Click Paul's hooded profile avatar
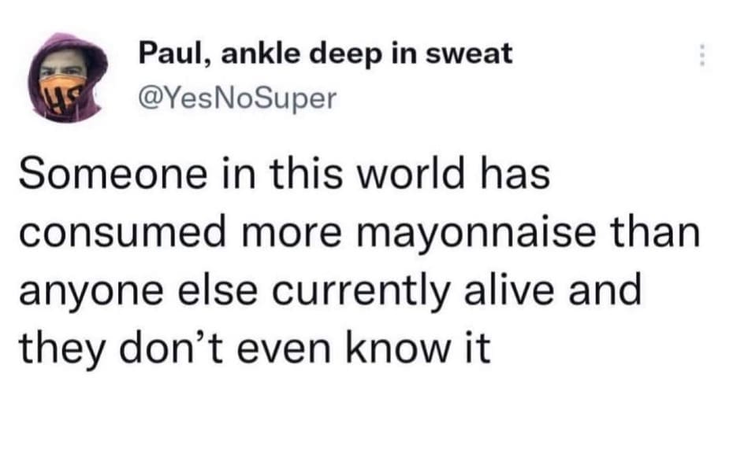 (x=73, y=77)
